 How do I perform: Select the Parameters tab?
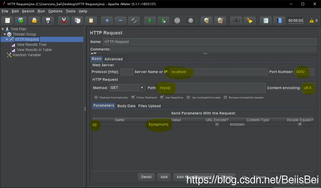tap(104, 105)
